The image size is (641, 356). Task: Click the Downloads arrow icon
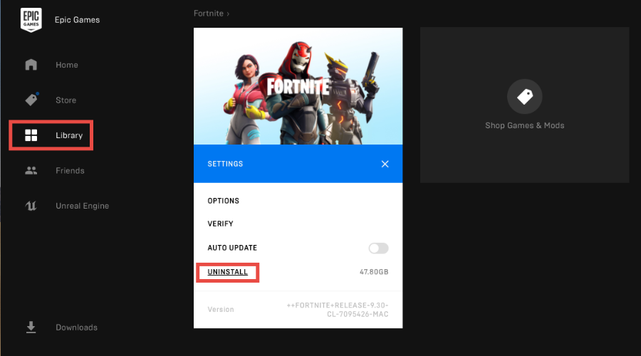click(31, 328)
